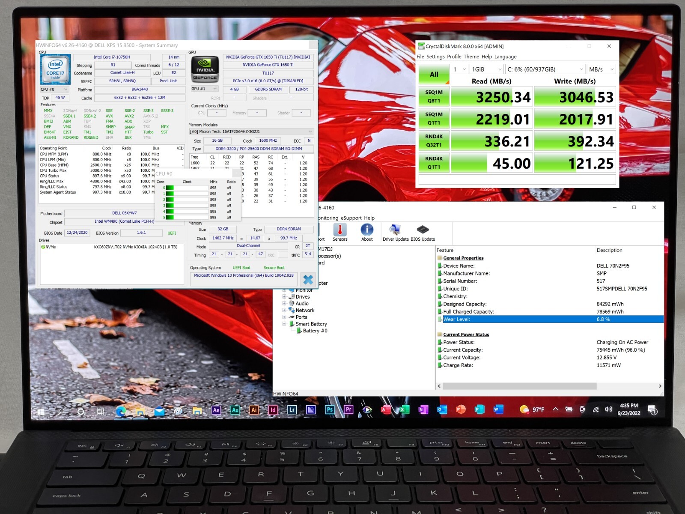685x514 pixels.
Task: Open Adobe Audition from the taskbar
Action: coord(235,410)
